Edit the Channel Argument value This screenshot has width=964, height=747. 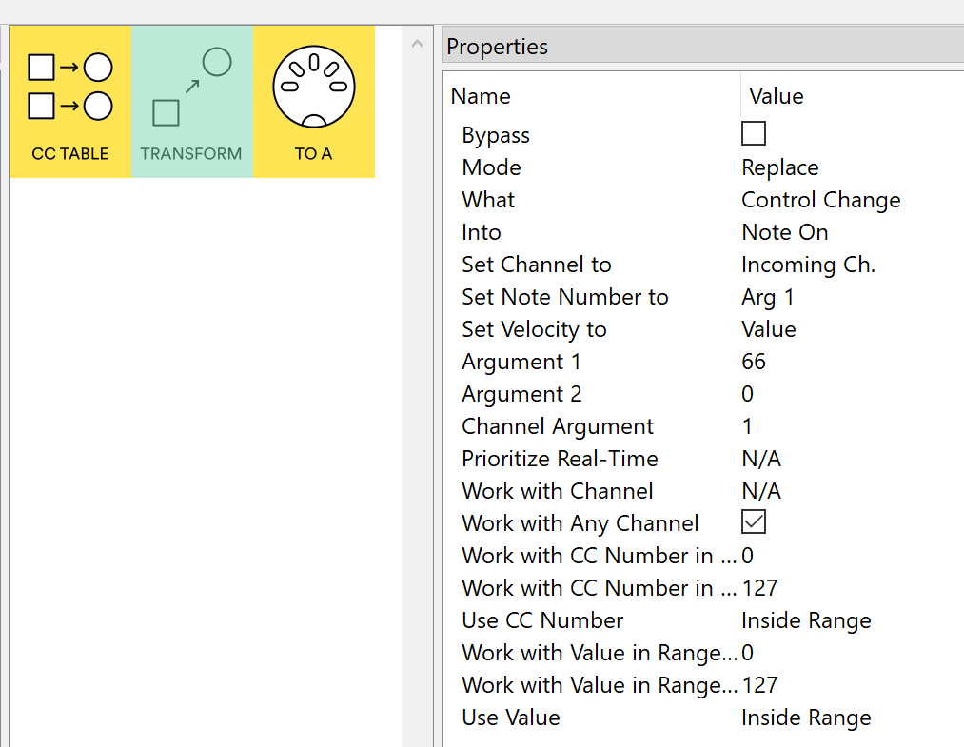coord(748,426)
